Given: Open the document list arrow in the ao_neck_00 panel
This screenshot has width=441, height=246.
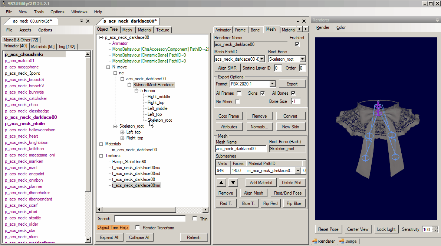Looking at the screenshot, I should point(82,21).
